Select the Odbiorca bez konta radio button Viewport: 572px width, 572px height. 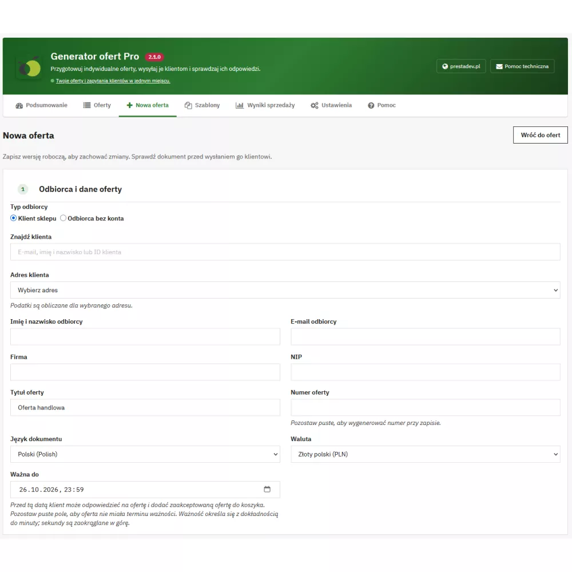(x=63, y=218)
